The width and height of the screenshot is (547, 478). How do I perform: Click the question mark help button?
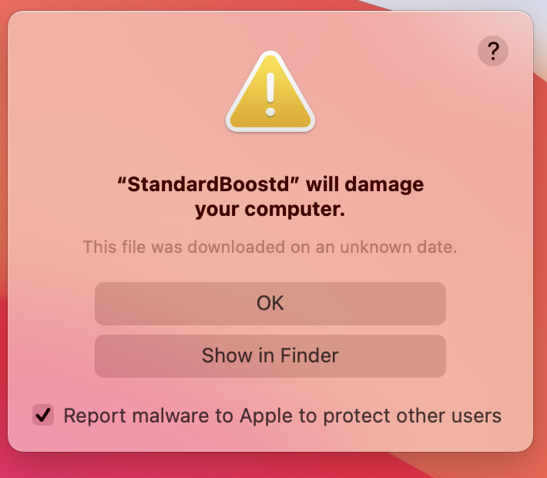(x=493, y=51)
